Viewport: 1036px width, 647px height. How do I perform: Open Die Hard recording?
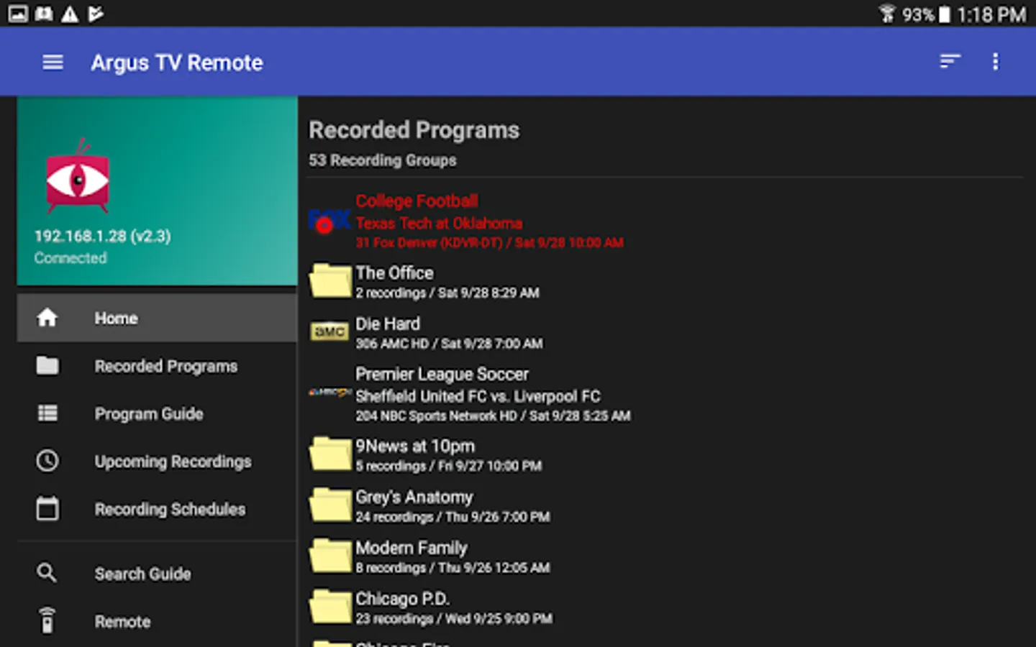(665, 333)
